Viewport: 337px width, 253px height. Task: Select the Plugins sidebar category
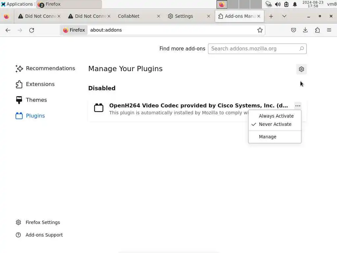pyautogui.click(x=30, y=116)
